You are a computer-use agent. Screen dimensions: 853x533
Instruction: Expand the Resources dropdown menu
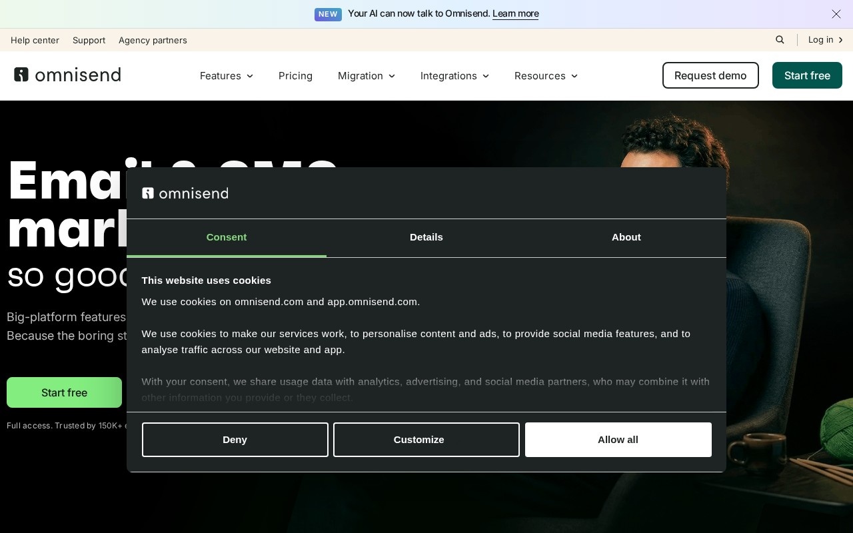point(546,76)
